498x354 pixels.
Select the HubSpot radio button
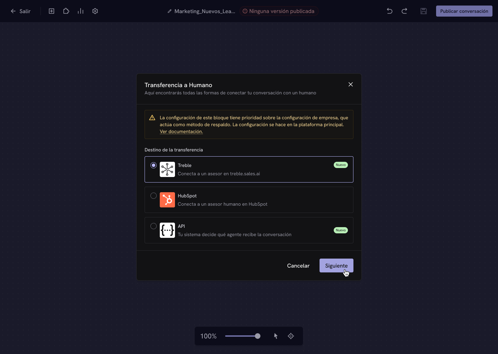(154, 196)
